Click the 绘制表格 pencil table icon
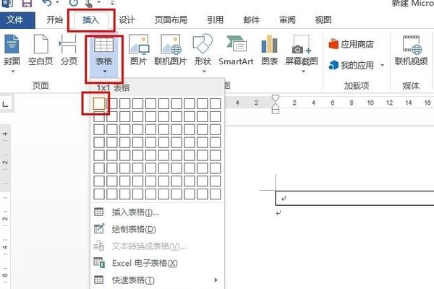Image resolution: width=434 pixels, height=289 pixels. 99,229
